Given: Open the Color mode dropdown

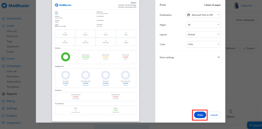Looking at the screenshot, I should (203, 44).
